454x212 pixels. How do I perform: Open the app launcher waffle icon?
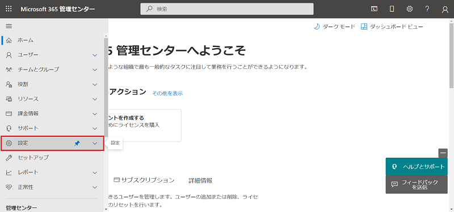(9, 9)
